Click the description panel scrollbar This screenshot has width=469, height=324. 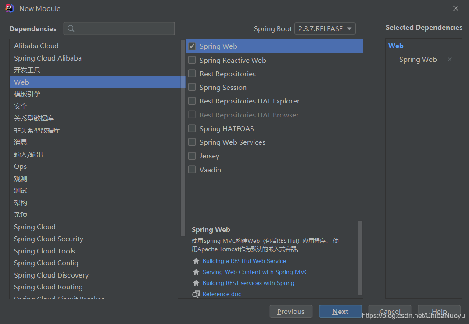click(360, 258)
